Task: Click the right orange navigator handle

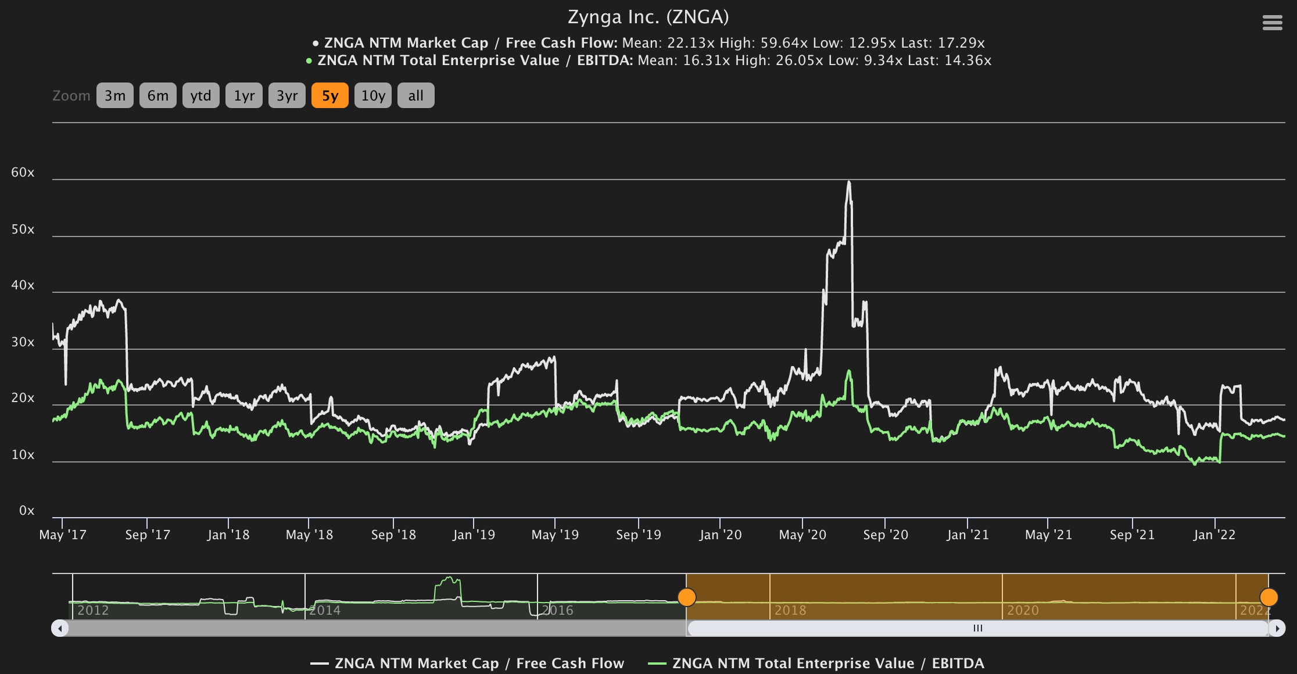Action: coord(1269,597)
